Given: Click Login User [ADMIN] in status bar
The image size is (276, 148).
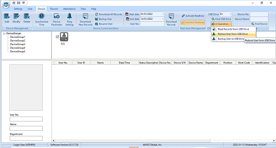Looking at the screenshot, I should (x=24, y=145).
